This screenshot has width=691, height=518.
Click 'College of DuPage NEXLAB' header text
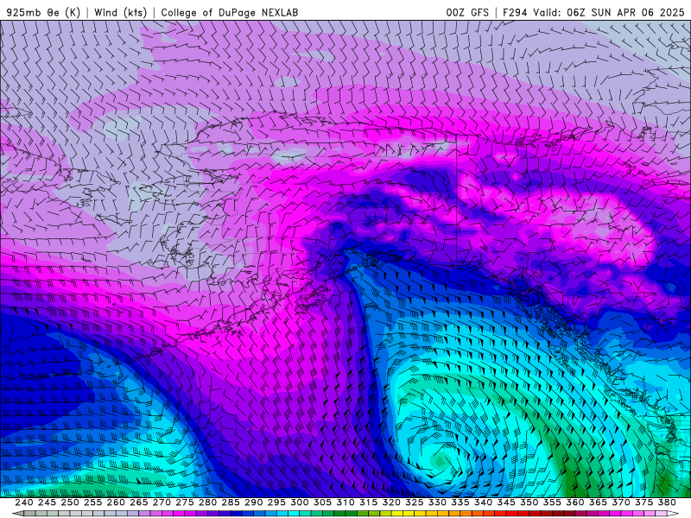point(229,12)
